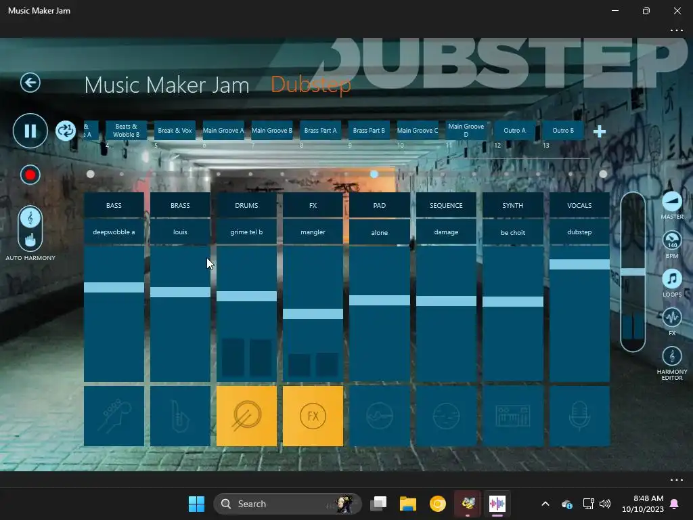
Task: Open the Harmony Editor
Action: click(x=672, y=363)
